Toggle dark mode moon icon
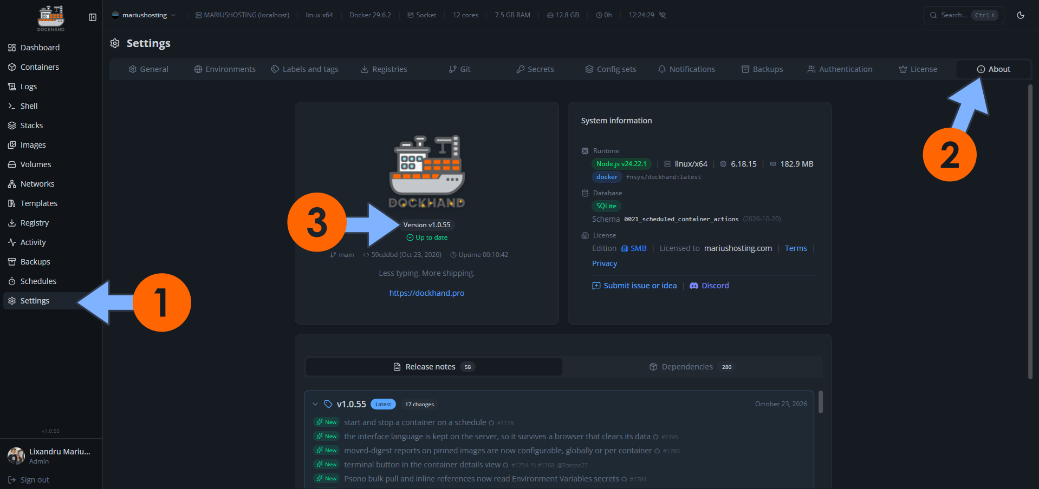 1021,15
